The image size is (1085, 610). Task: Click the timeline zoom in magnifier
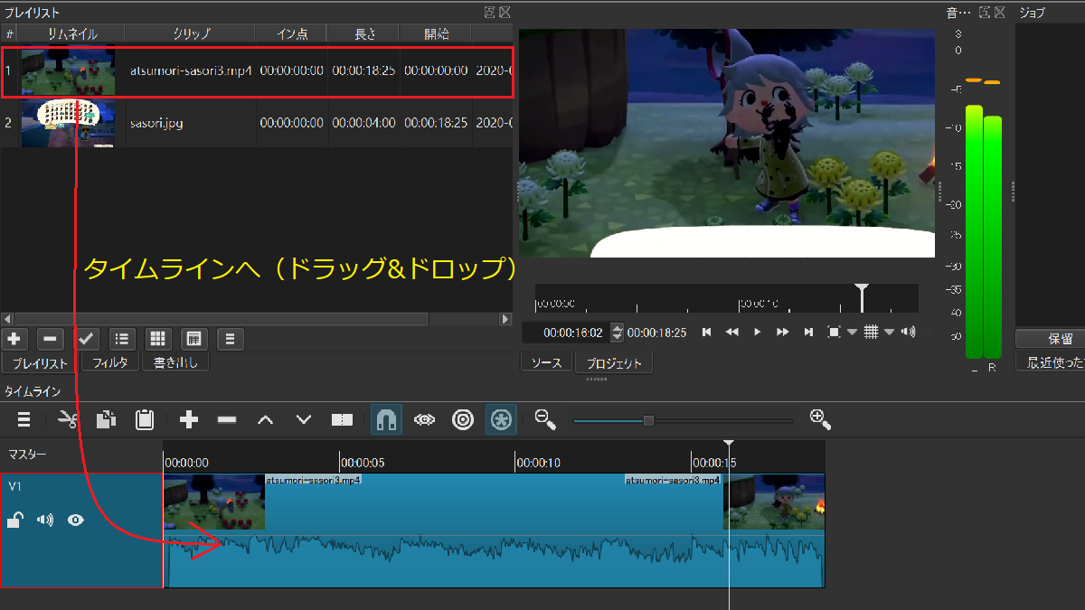[x=820, y=419]
